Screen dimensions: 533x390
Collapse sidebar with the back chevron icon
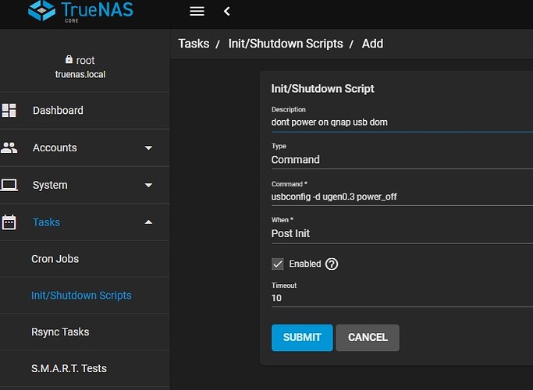pyautogui.click(x=226, y=11)
